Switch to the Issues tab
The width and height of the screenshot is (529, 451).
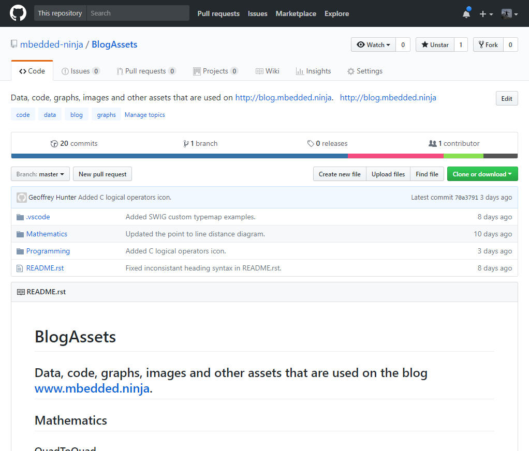[x=80, y=71]
